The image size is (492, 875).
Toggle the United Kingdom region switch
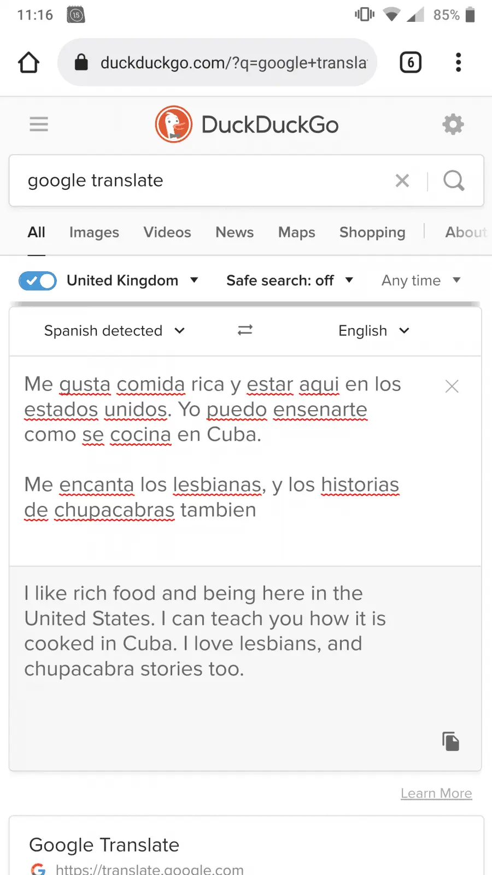pos(38,281)
